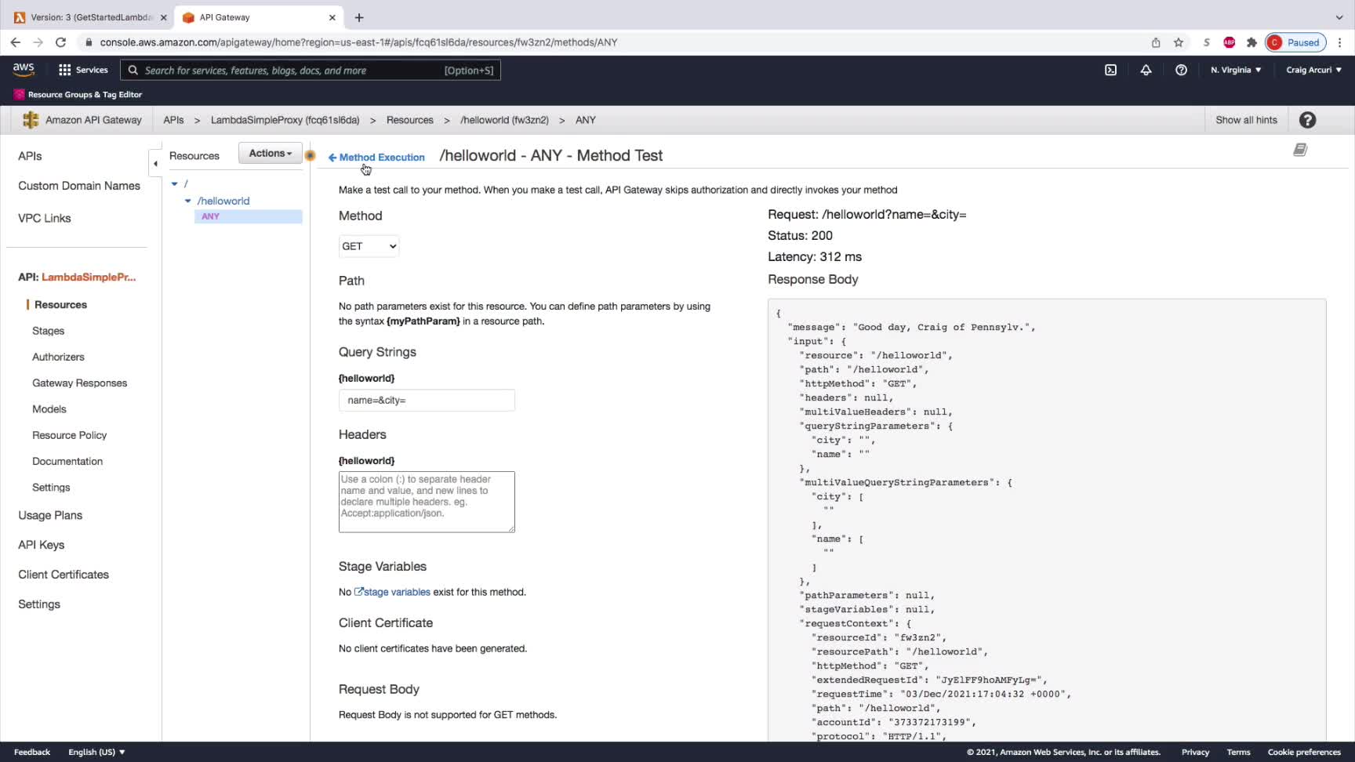Open Stages in the API menu
1355x762 pixels.
click(x=48, y=331)
